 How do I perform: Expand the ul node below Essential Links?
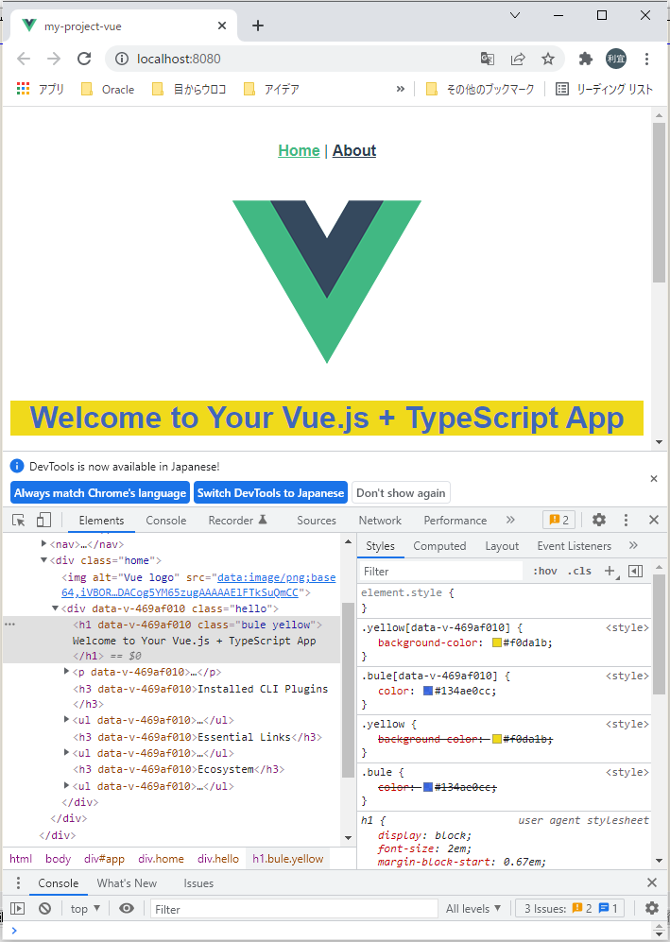66,753
